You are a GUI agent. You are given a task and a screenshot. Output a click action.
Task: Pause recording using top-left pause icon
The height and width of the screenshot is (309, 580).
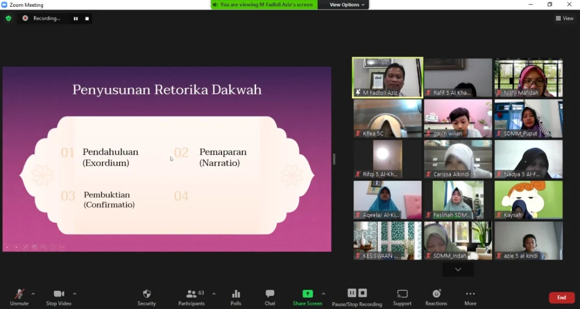tap(76, 19)
